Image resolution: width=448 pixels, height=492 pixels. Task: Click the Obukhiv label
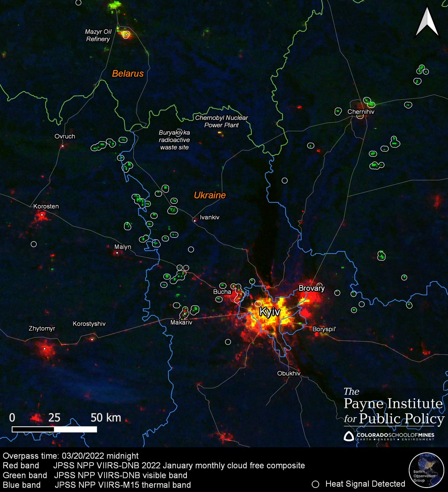pos(289,374)
